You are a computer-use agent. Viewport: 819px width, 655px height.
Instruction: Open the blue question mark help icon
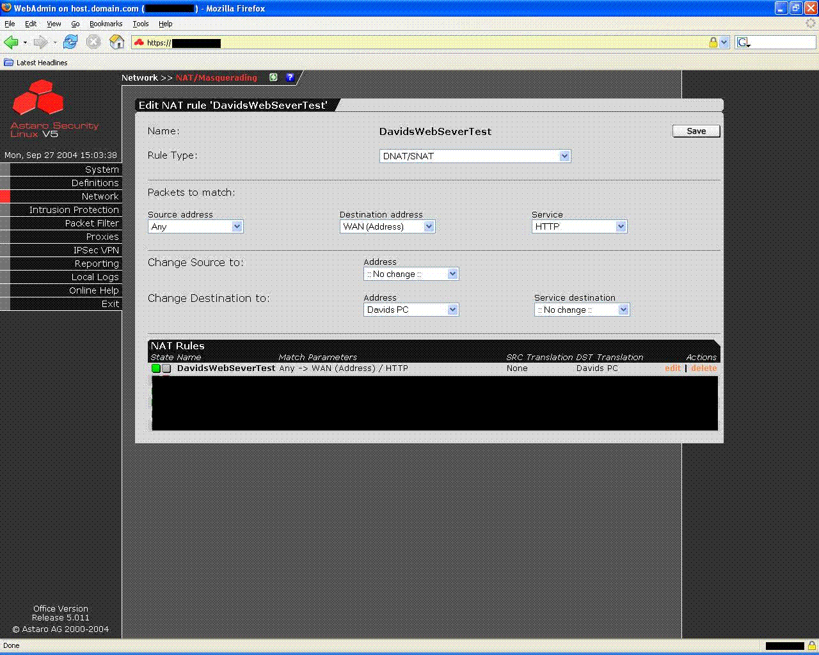tap(290, 77)
